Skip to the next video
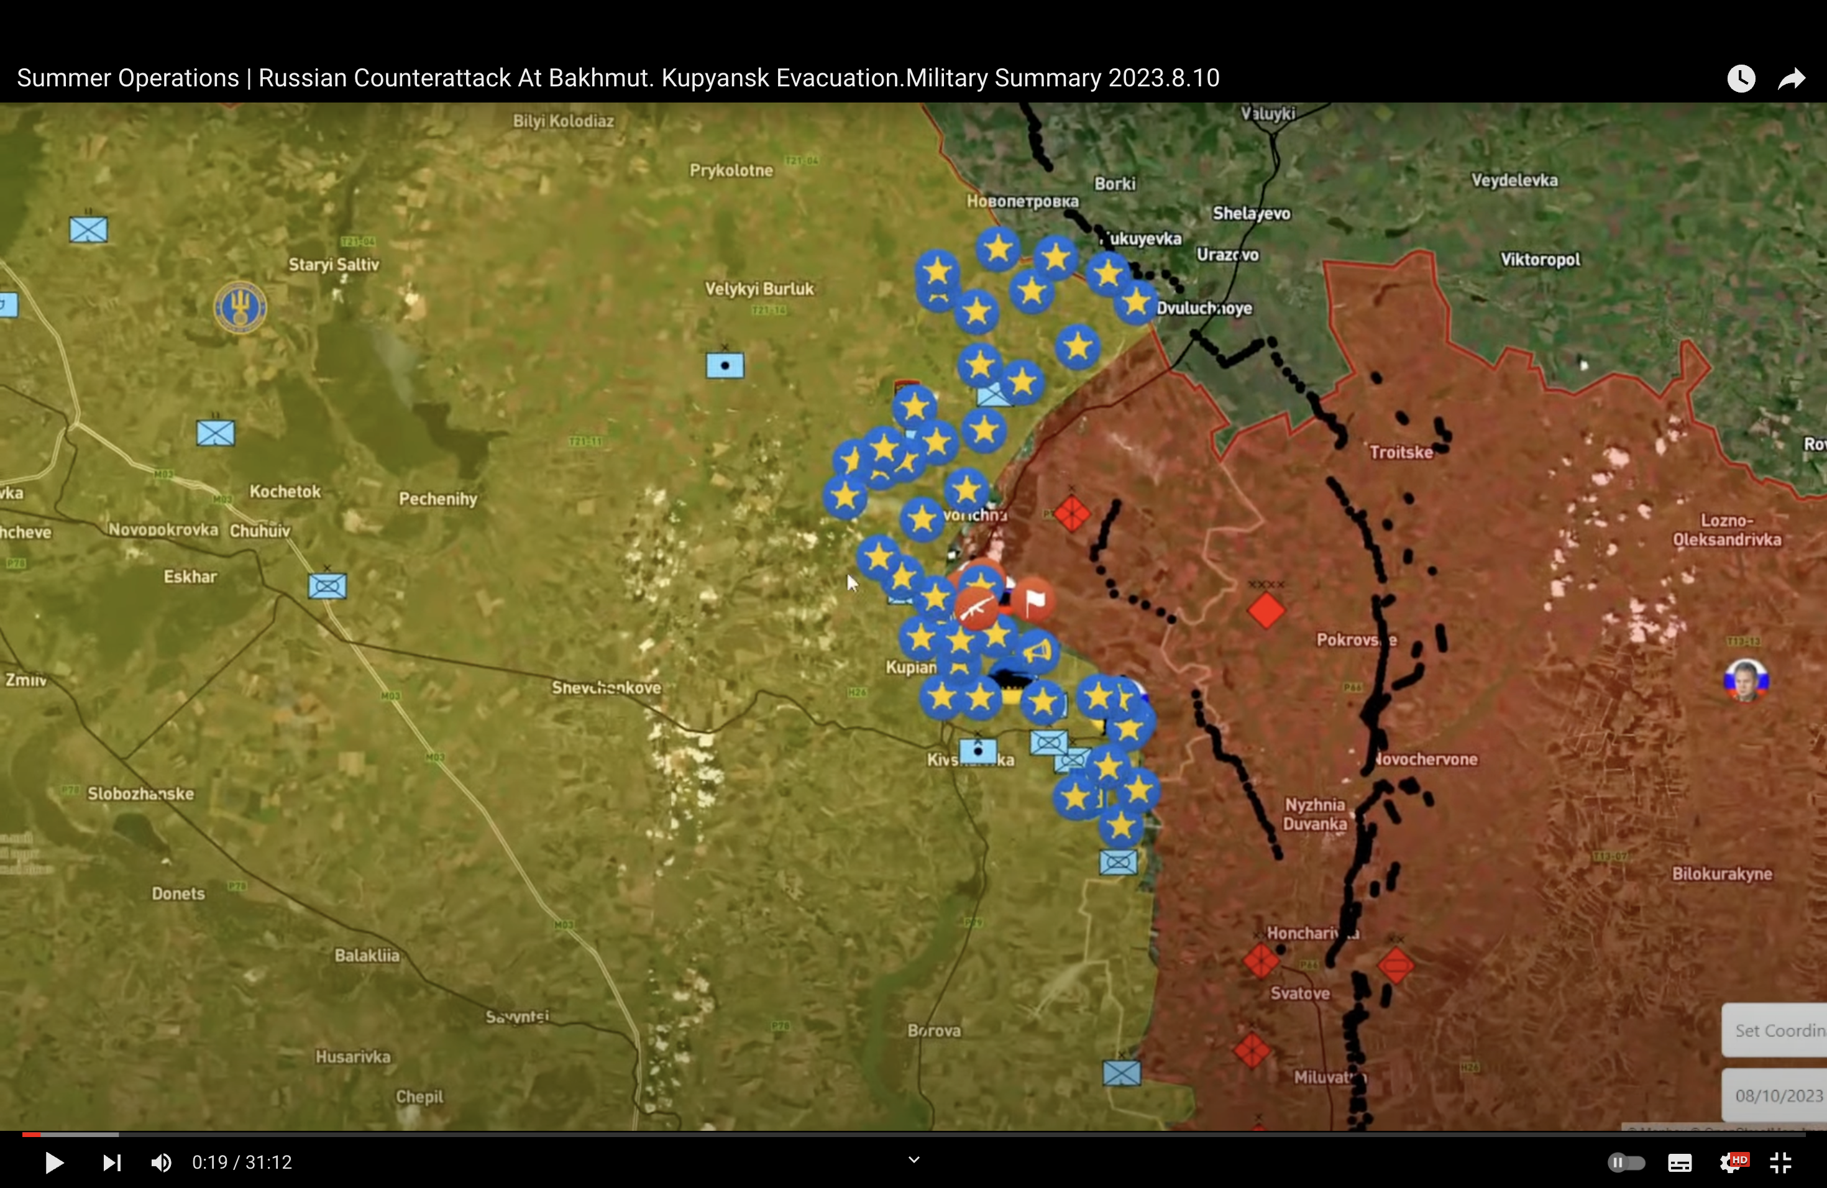This screenshot has width=1827, height=1188. [x=111, y=1163]
